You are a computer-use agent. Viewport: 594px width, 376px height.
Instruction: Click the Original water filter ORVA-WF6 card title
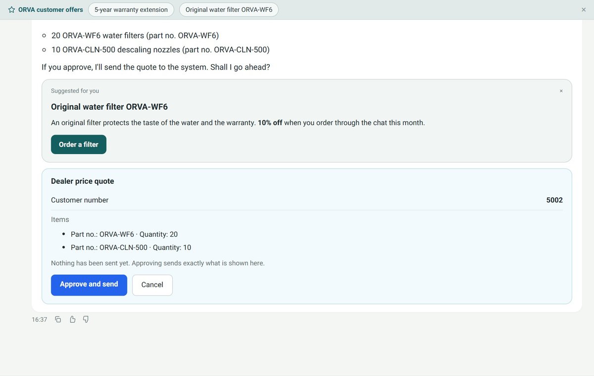pyautogui.click(x=109, y=107)
